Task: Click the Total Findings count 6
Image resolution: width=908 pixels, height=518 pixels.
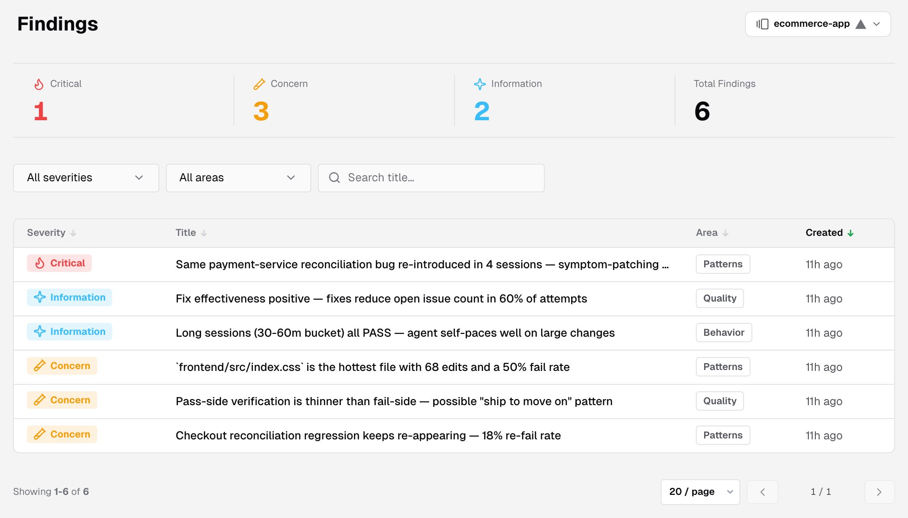Action: (702, 111)
